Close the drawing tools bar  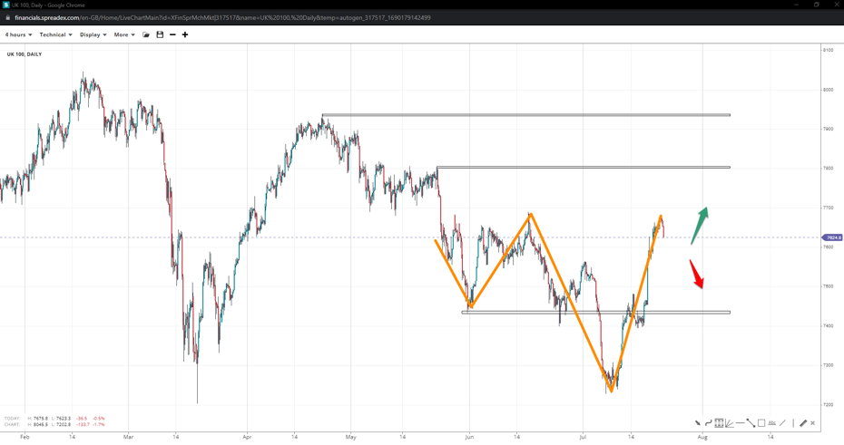pos(813,423)
